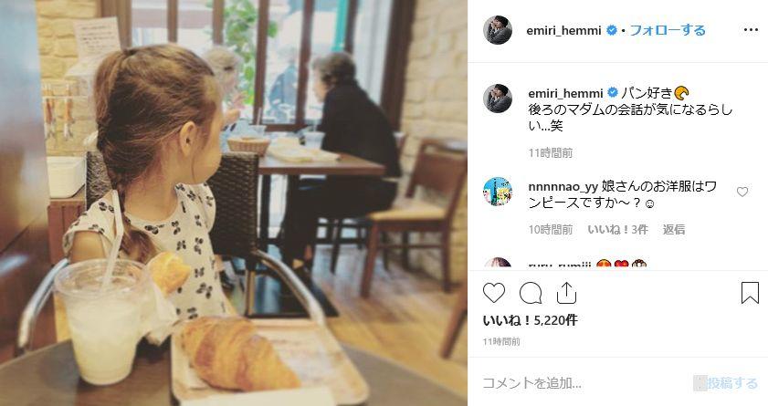
Task: Open the three-dot more options menu
Action: pyautogui.click(x=751, y=30)
